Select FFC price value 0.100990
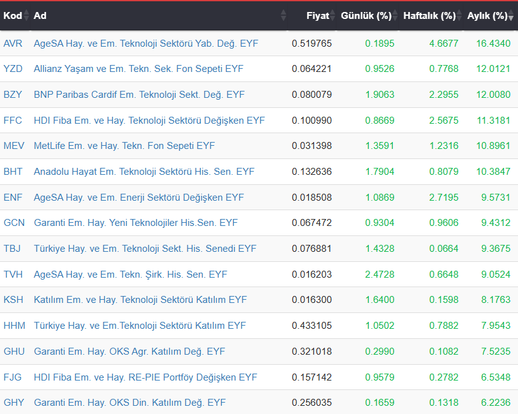This screenshot has height=414, width=518. point(311,120)
